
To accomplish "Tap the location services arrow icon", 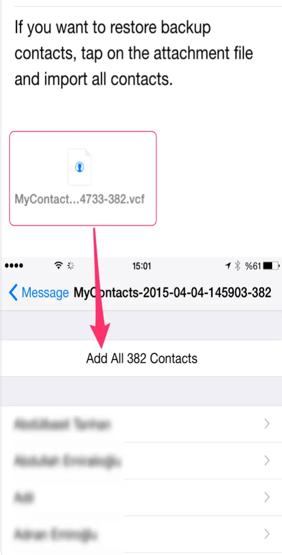I will click(x=228, y=265).
